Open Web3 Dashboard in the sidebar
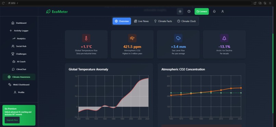276x127 pixels. 19,85
